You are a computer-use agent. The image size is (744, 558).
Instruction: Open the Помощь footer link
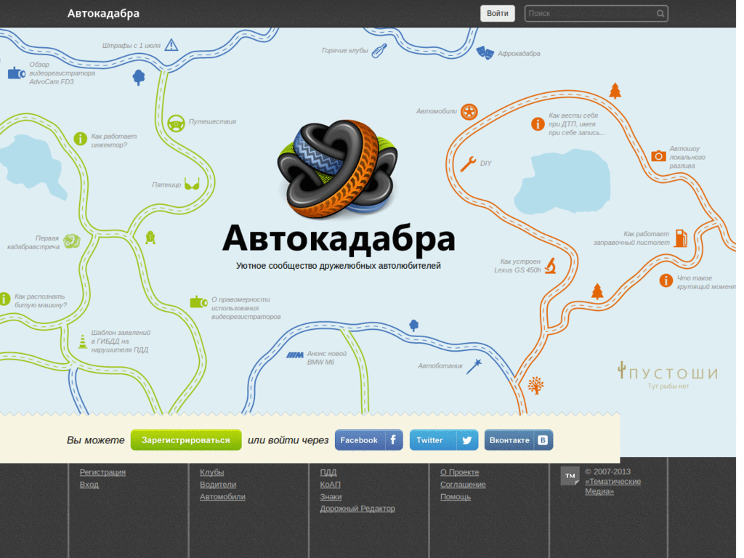point(456,497)
